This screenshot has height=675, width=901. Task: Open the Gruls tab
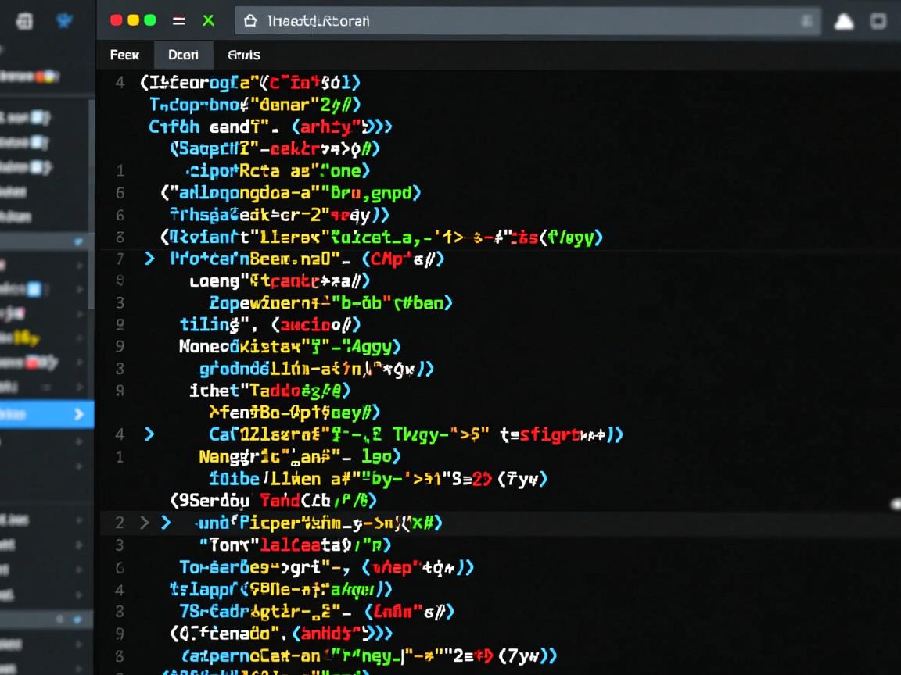pos(243,55)
